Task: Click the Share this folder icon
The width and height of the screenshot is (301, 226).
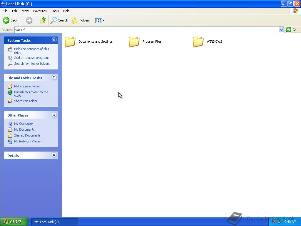Action: coord(10,101)
